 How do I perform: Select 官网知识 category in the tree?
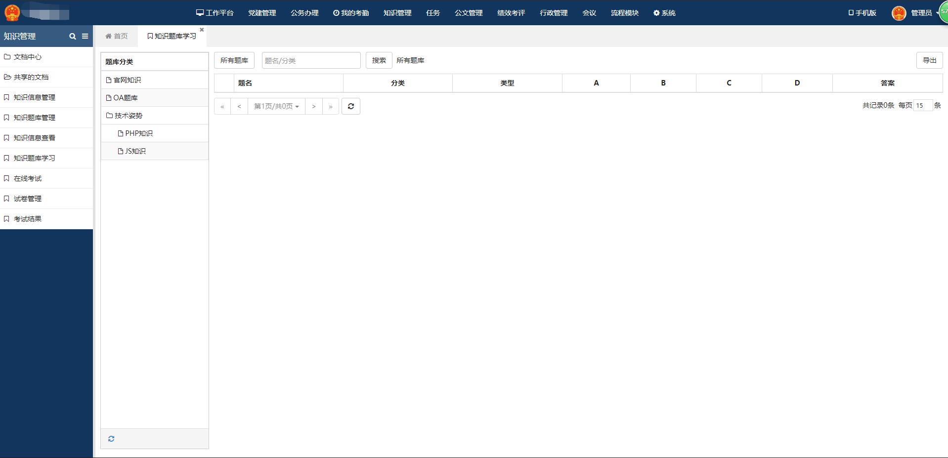pos(154,80)
